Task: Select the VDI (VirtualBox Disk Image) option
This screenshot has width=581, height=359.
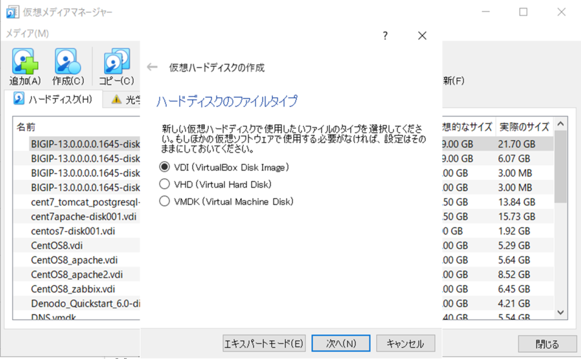Action: pyautogui.click(x=165, y=167)
